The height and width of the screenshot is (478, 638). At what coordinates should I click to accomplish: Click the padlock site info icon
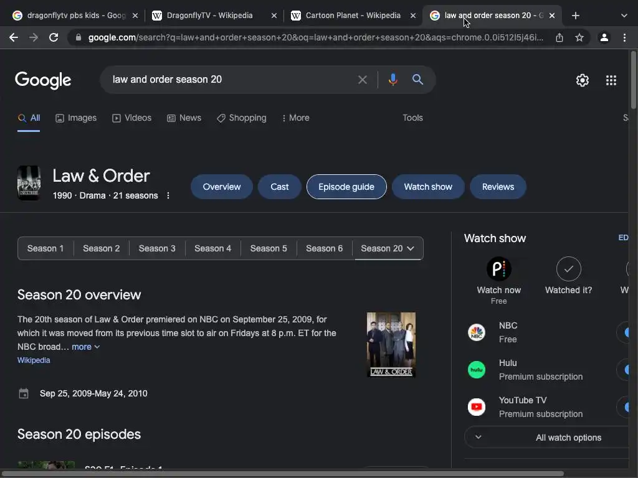click(79, 37)
